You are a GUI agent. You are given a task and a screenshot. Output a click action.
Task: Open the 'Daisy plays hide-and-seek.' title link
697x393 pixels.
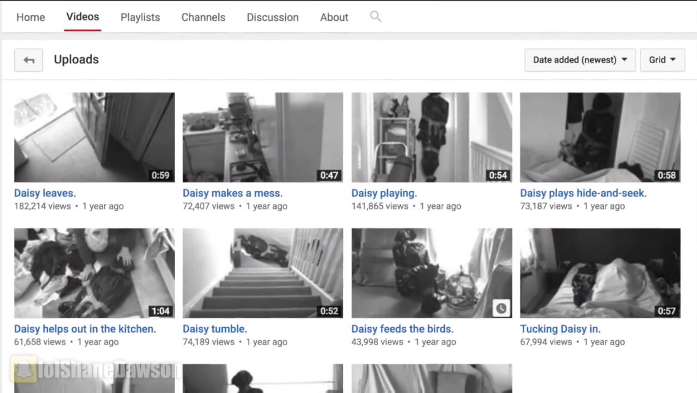tap(583, 193)
